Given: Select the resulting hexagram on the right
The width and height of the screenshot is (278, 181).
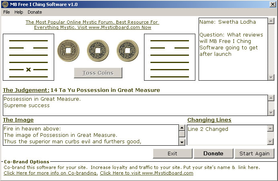Looking at the screenshot, I should pyautogui.click(x=170, y=57).
